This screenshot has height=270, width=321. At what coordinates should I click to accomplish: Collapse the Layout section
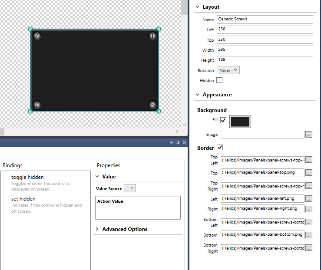click(197, 7)
